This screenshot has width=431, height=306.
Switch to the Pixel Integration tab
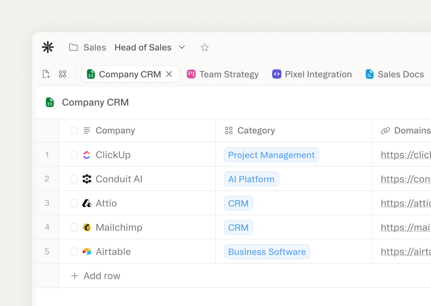312,74
